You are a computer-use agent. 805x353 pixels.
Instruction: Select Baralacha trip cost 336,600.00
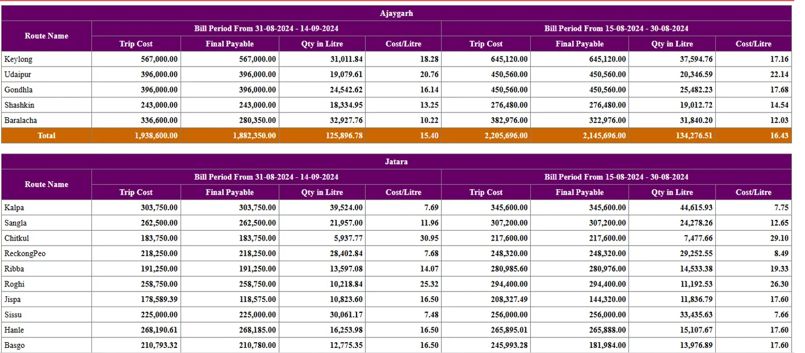click(x=159, y=121)
